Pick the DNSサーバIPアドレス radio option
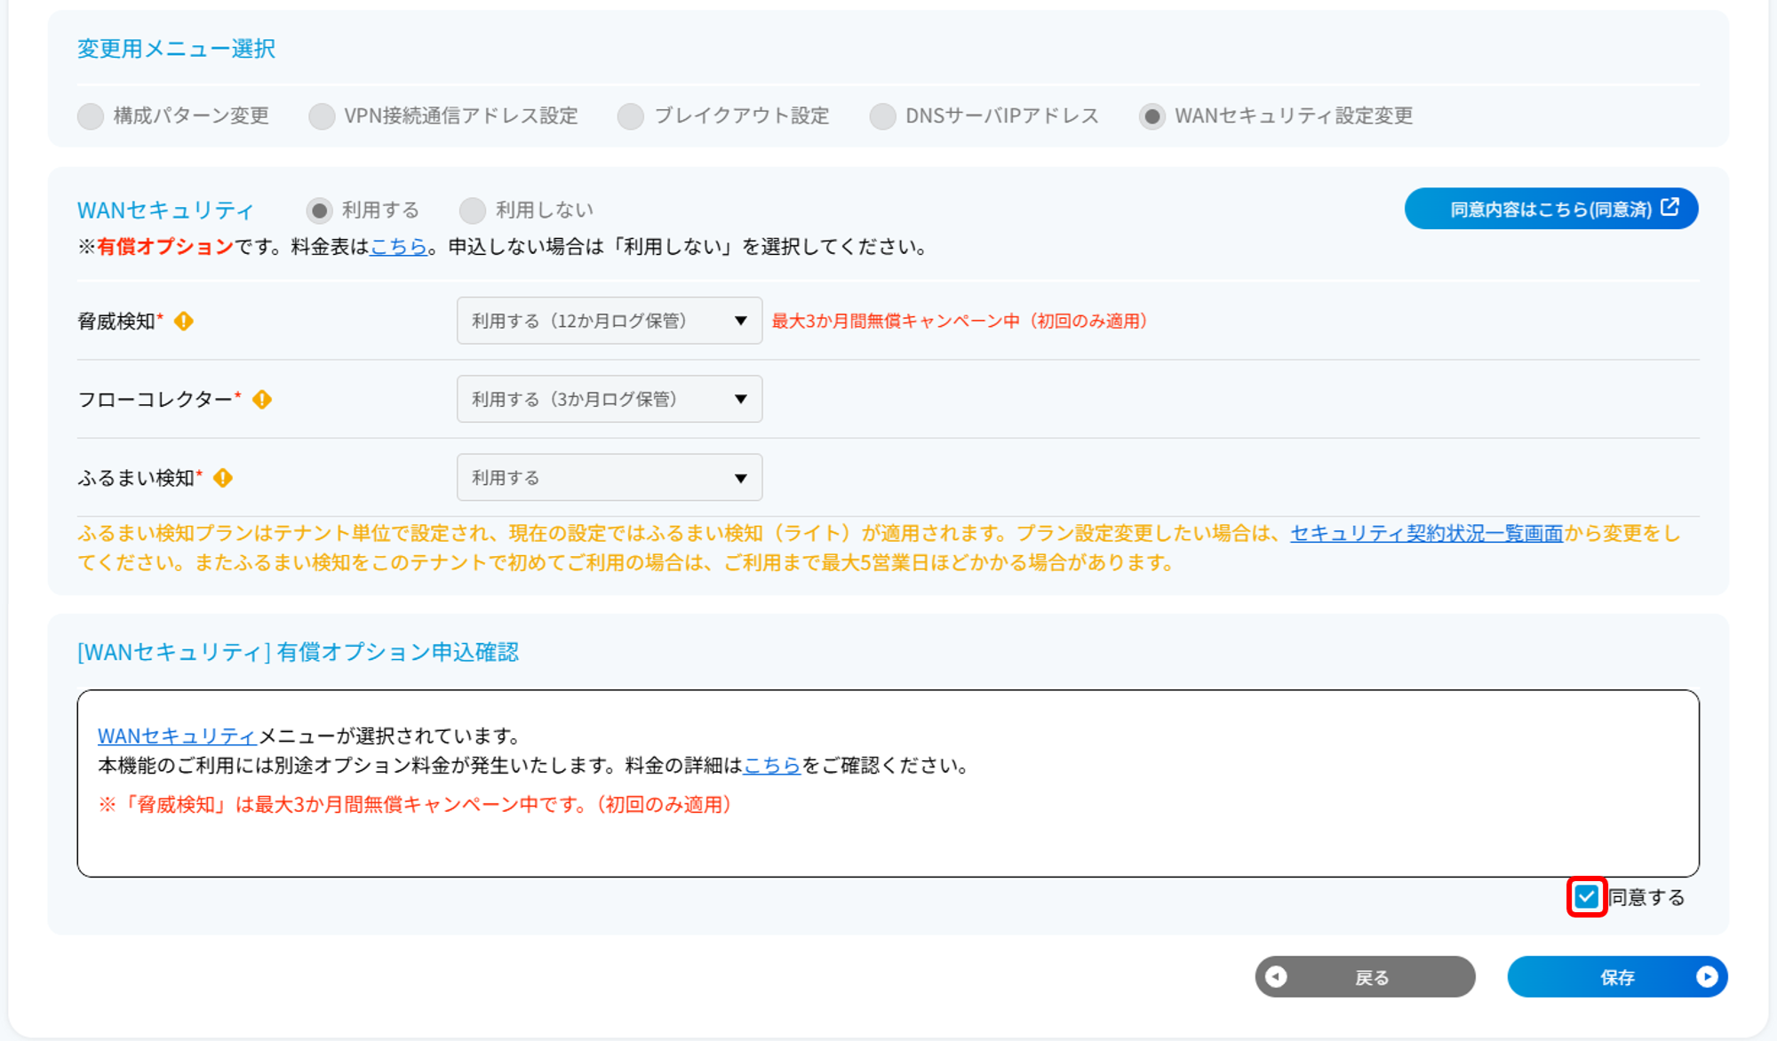This screenshot has height=1041, width=1777. tap(882, 116)
